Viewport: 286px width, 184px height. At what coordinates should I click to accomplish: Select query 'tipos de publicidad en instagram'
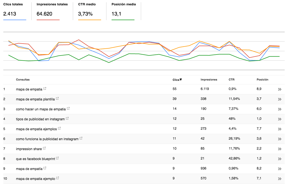click(40, 119)
